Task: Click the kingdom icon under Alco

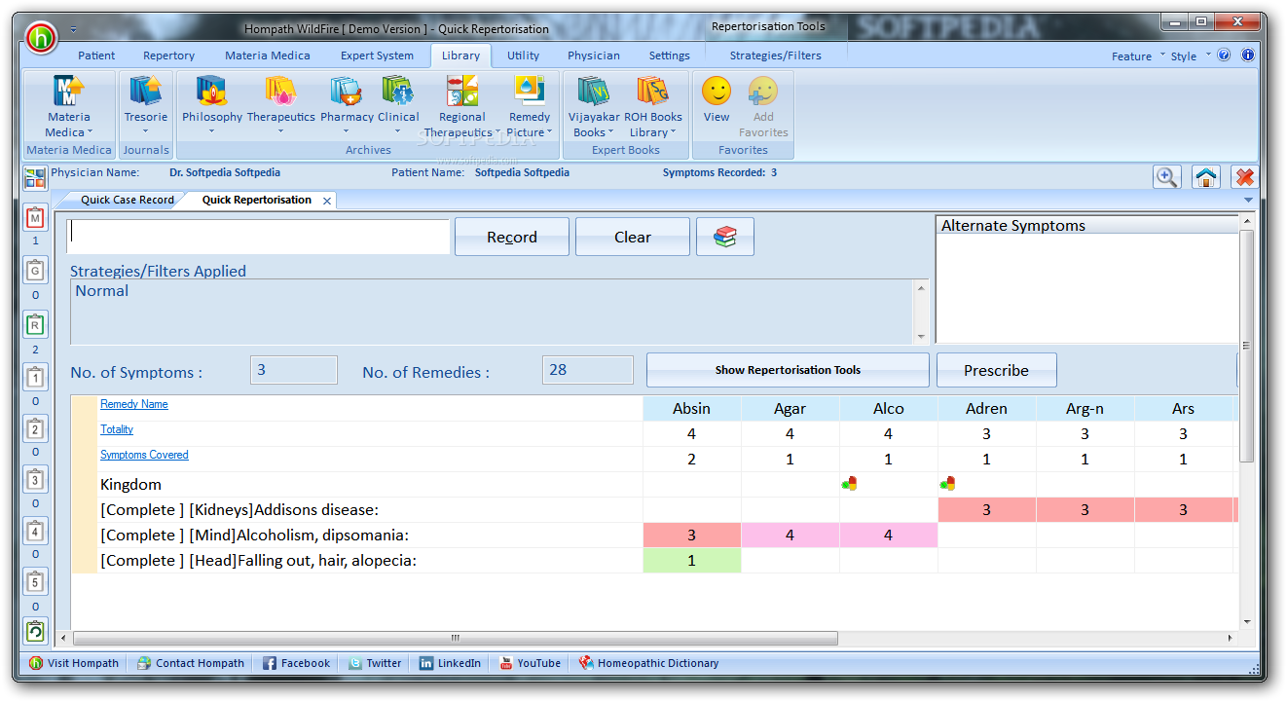Action: pos(850,484)
